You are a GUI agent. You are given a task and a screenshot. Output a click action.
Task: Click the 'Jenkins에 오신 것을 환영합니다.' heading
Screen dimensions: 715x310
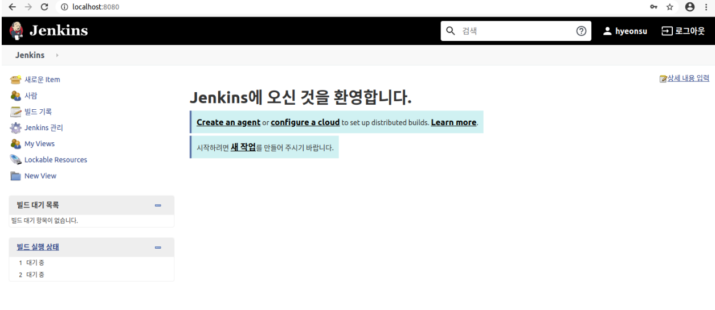(x=300, y=97)
